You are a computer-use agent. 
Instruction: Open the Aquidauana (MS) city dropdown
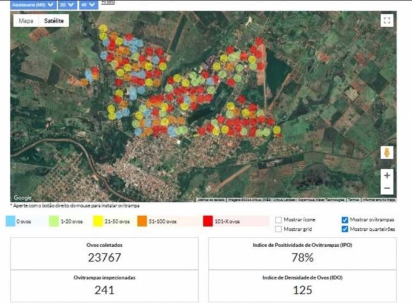point(33,5)
